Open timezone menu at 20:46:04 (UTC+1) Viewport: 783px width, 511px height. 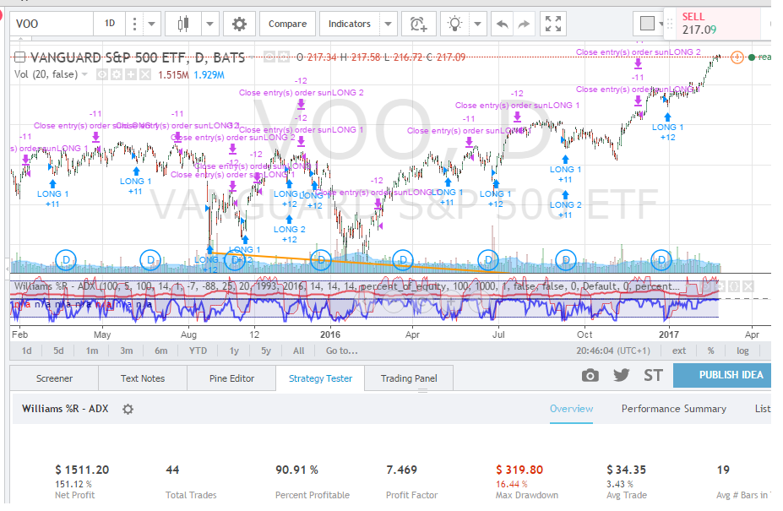coord(612,351)
